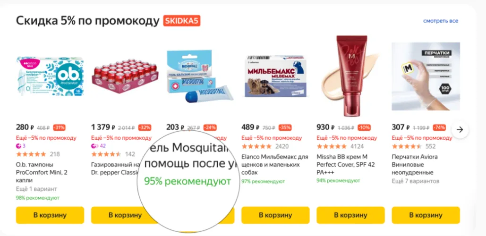Add O.b. tampons to cart

click(x=50, y=215)
